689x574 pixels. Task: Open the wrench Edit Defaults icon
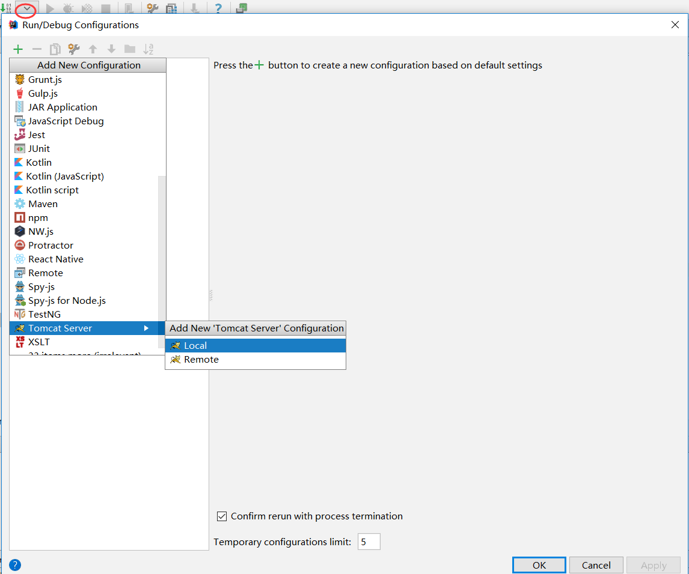coord(74,49)
